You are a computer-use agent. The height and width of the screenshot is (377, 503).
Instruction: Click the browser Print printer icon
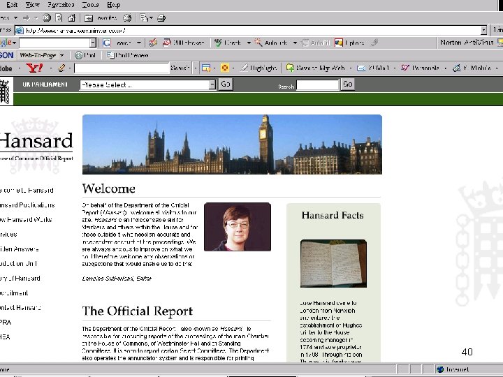pyautogui.click(x=161, y=18)
